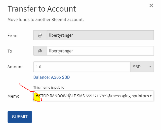Viewport: 161px width, 130px height.
Task: Click the disabled From account field
Action: pos(100,35)
